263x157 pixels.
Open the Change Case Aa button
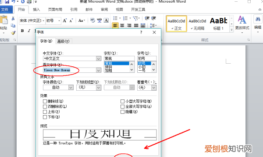tap(82, 20)
